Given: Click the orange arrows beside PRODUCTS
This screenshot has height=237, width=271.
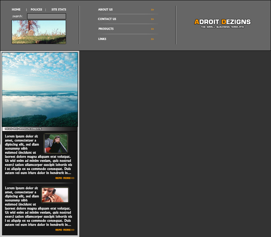Looking at the screenshot, I should (x=152, y=29).
